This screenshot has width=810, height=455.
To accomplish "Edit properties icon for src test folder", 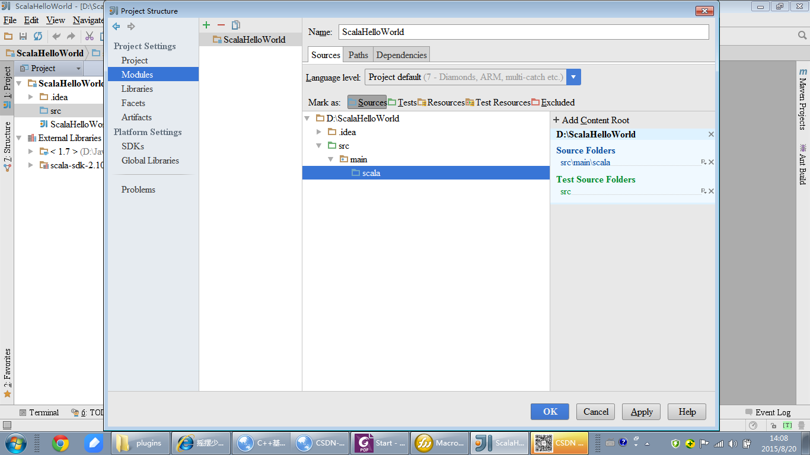I will coord(704,191).
